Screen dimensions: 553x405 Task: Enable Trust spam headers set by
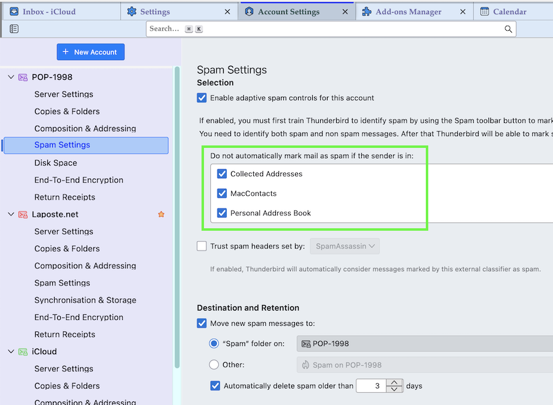point(202,246)
